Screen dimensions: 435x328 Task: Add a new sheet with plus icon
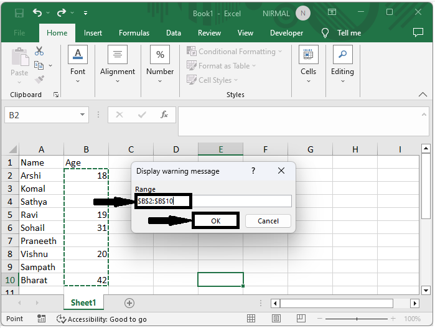tap(129, 303)
